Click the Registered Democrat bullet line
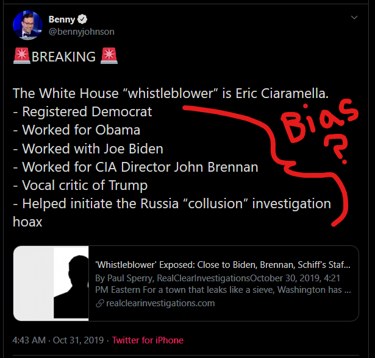Image resolution: width=375 pixels, height=358 pixels. click(x=82, y=112)
